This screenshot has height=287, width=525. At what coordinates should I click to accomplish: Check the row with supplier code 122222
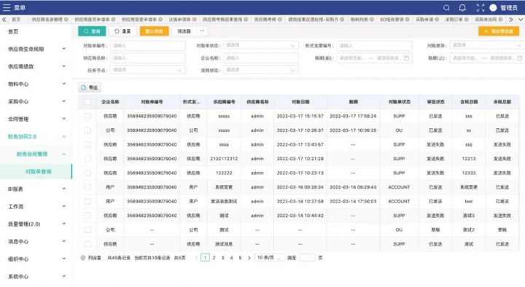(x=87, y=173)
